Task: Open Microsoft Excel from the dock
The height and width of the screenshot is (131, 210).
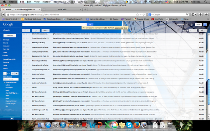Action: click(107, 125)
